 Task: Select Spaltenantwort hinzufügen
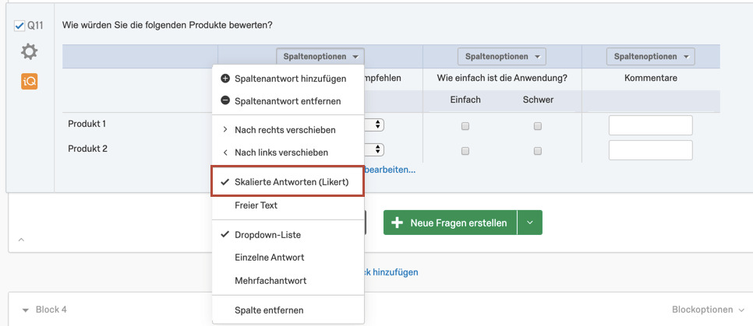tap(288, 79)
